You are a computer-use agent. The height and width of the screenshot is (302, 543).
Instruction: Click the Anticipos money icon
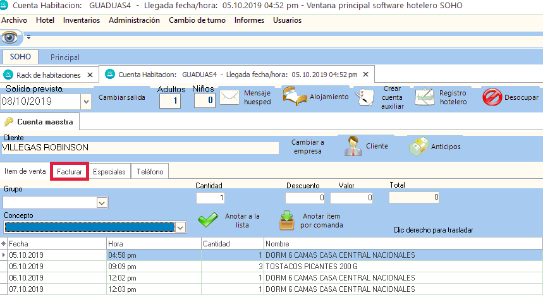417,146
